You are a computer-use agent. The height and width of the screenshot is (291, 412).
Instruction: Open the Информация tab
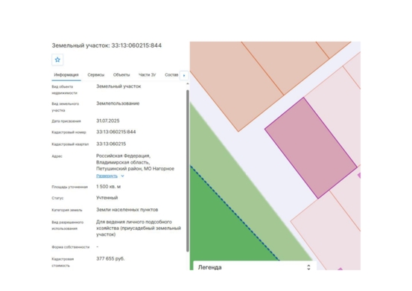(x=66, y=74)
